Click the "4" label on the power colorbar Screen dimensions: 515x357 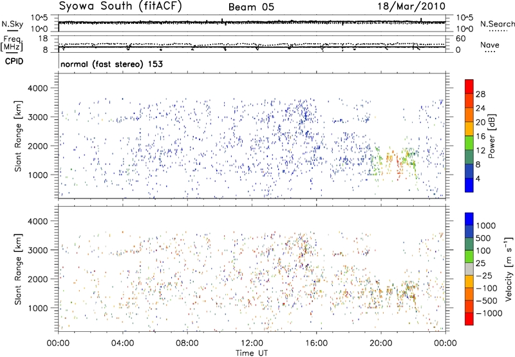[478, 179]
